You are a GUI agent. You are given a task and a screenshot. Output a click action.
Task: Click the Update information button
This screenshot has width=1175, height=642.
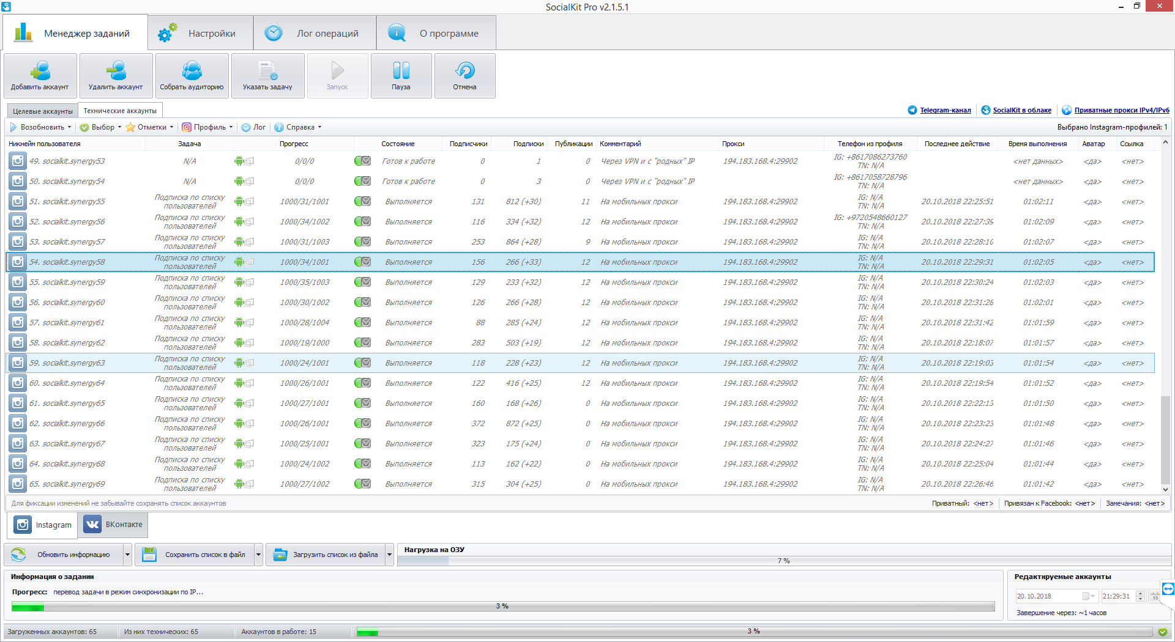click(x=64, y=555)
